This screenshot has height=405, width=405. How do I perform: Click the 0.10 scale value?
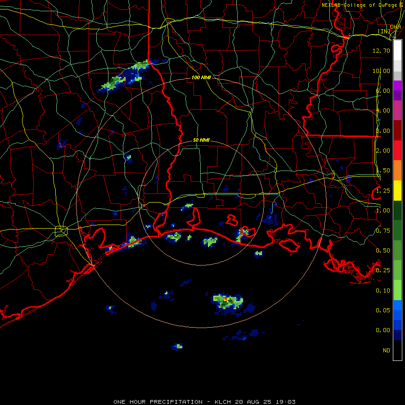pyautogui.click(x=383, y=291)
